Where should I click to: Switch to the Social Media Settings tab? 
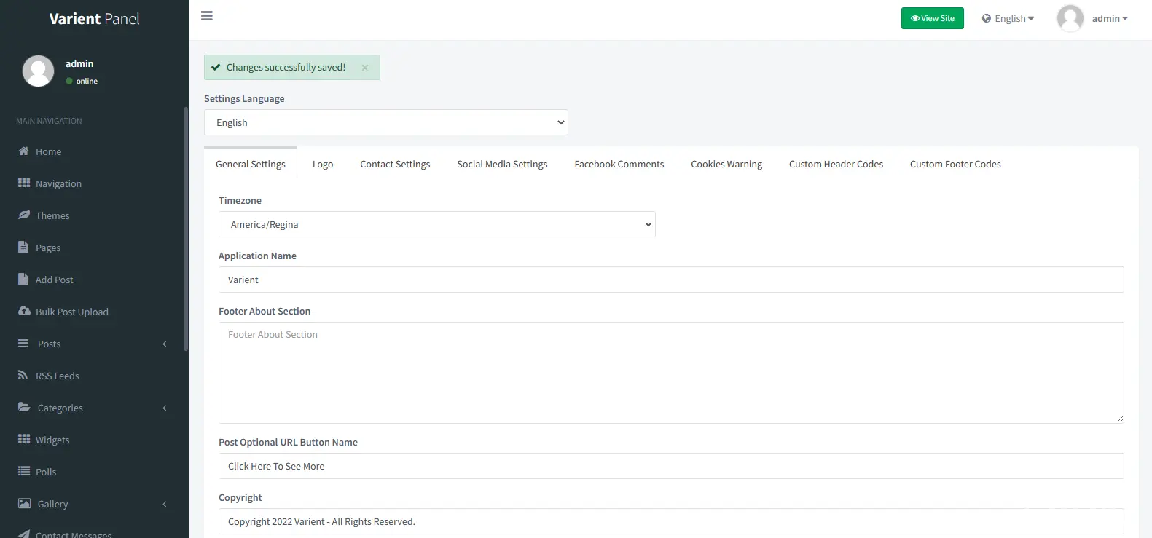(x=502, y=165)
